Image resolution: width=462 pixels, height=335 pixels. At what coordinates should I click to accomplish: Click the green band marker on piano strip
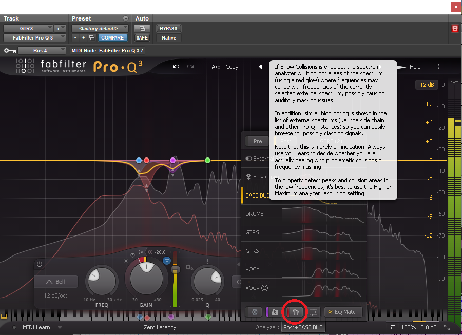tap(208, 317)
